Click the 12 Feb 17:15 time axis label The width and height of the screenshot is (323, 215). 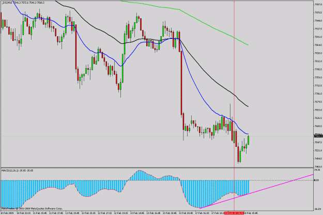click(x=105, y=213)
